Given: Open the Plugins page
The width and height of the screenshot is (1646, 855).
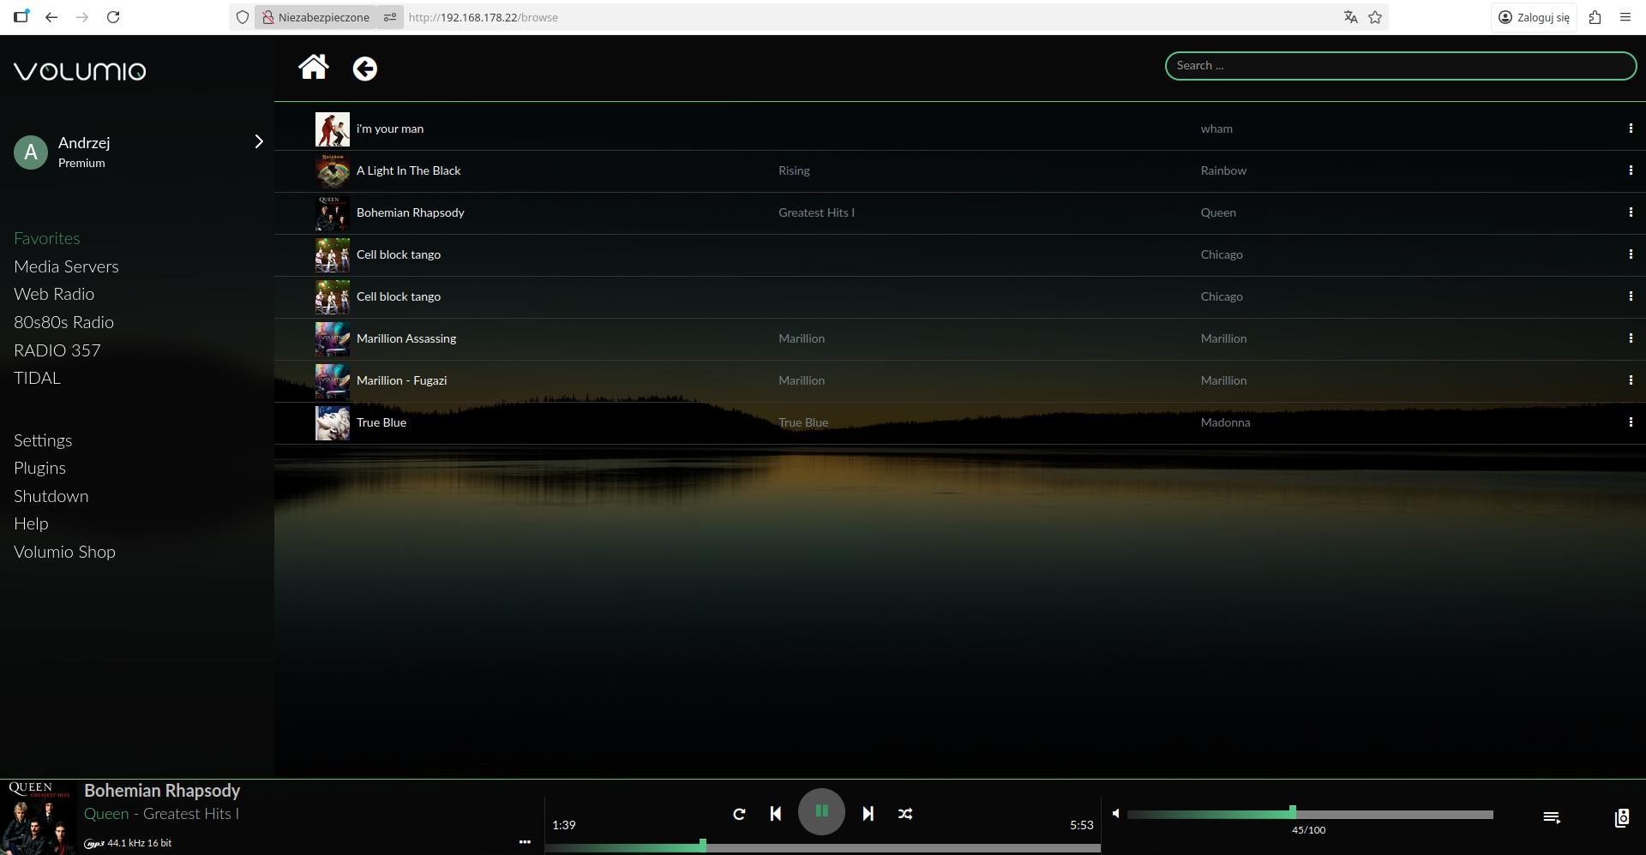Looking at the screenshot, I should (39, 468).
